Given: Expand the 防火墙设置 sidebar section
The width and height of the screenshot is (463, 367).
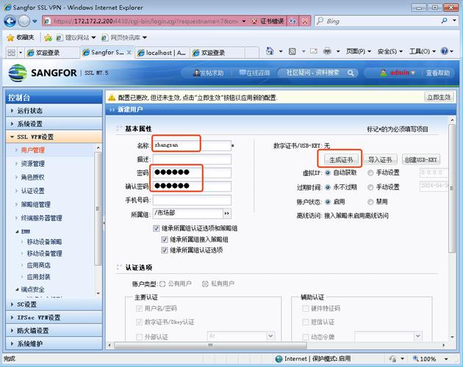Looking at the screenshot, I should [54, 331].
